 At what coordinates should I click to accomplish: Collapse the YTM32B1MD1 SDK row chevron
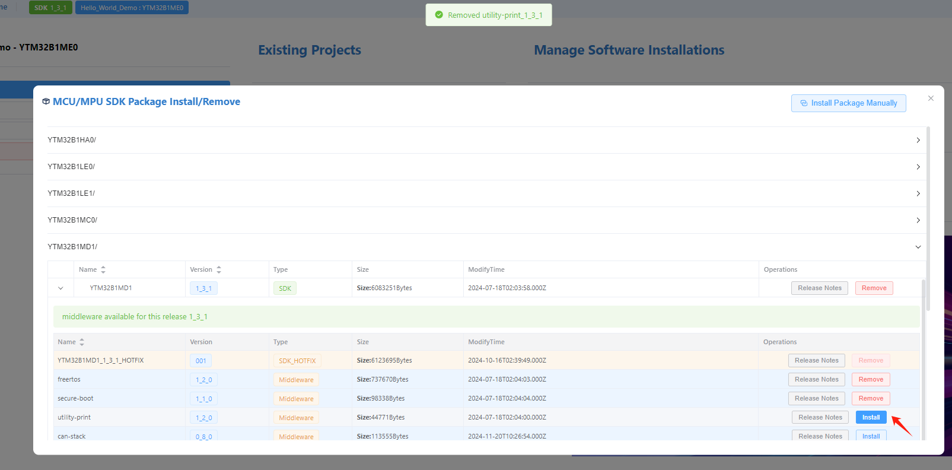[x=61, y=288]
